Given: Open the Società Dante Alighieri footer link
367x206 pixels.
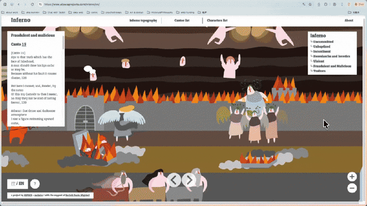Looking at the screenshot, I should pos(77,195).
